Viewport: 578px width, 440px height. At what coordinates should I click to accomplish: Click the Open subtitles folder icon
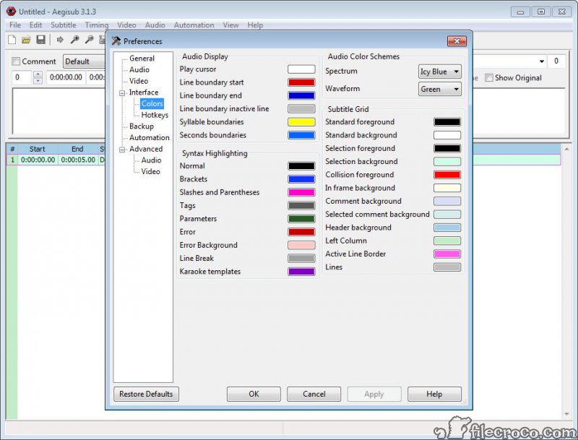tap(26, 40)
